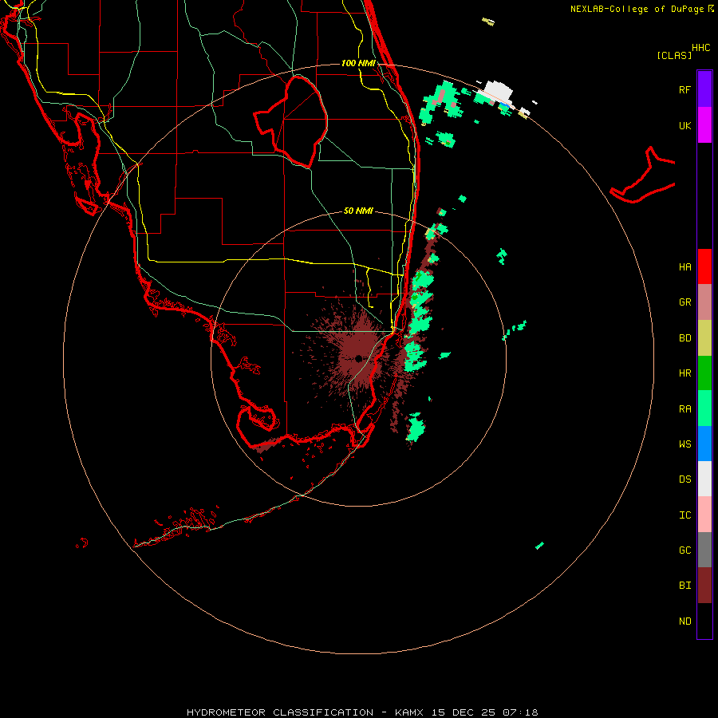Image resolution: width=718 pixels, height=718 pixels.
Task: Click the DS legend label
Action: [685, 479]
